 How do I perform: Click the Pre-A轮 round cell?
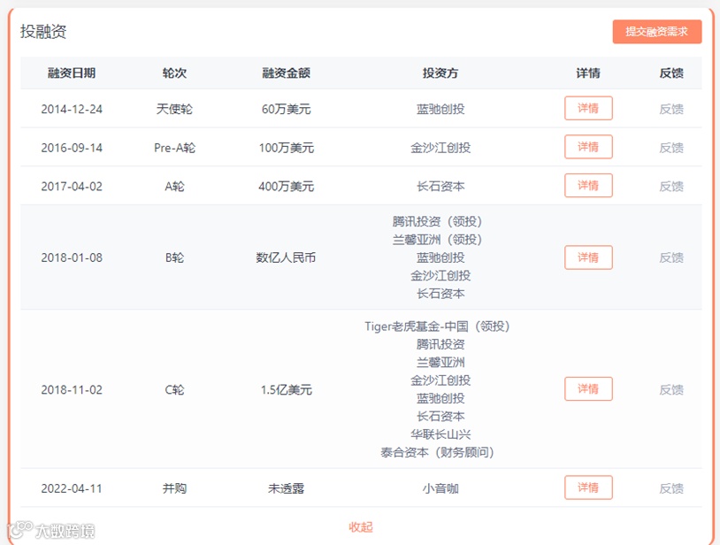pos(174,148)
